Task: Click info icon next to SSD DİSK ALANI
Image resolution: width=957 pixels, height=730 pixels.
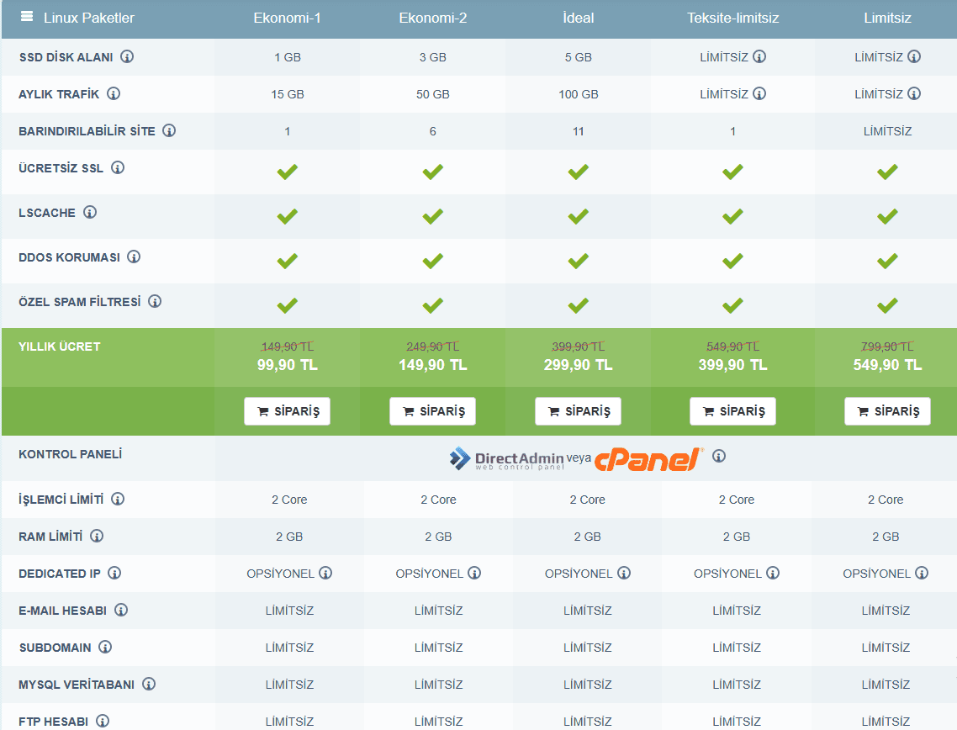Action: [127, 57]
